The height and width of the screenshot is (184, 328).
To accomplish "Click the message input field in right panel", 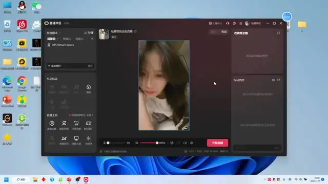I will [x=257, y=148].
